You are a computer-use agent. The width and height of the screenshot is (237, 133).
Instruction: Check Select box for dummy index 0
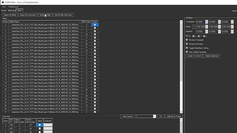point(40,125)
